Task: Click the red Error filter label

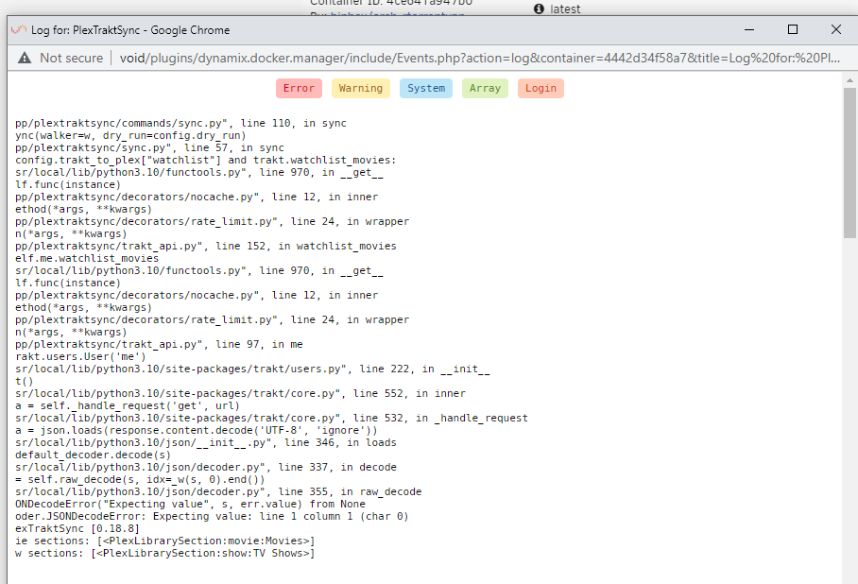Action: 299,88
